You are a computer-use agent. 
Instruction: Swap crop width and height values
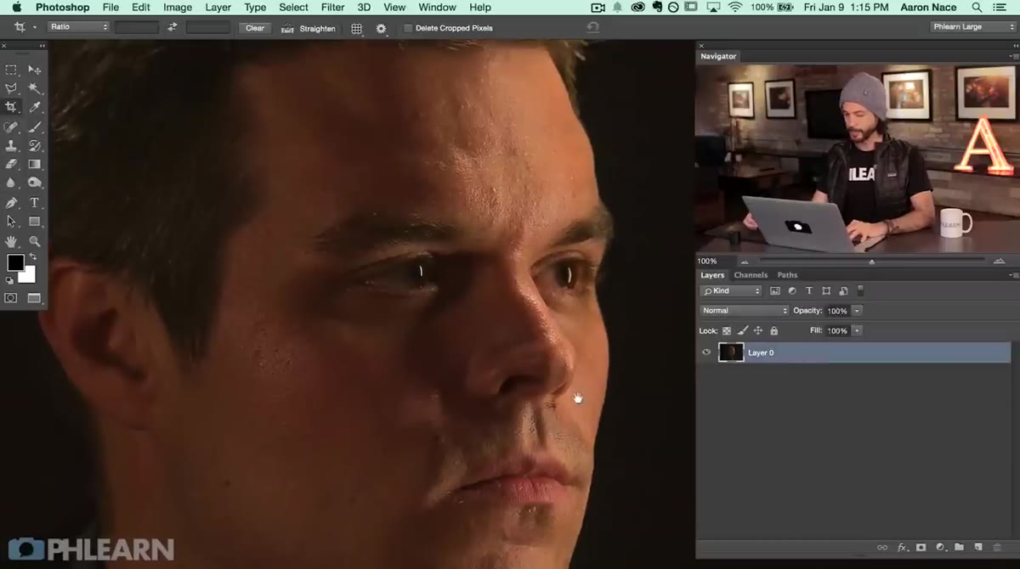[173, 27]
